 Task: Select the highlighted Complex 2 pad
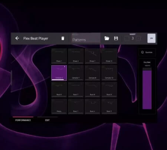click(59, 73)
